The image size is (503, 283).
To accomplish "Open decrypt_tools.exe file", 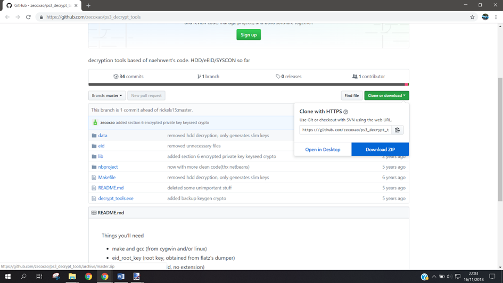I will (116, 198).
